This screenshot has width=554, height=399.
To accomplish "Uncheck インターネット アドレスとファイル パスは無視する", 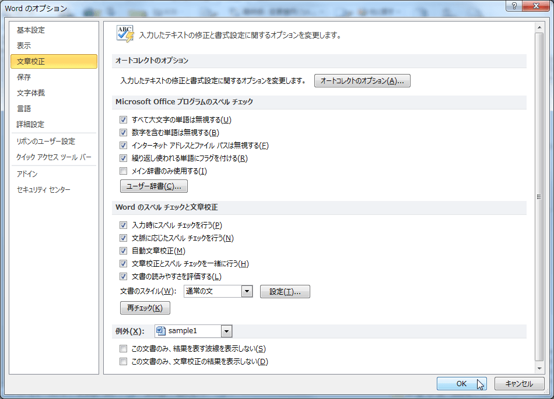I will coord(123,146).
